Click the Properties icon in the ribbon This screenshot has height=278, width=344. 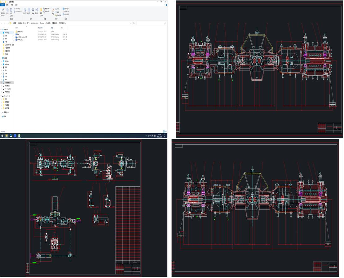(x=53, y=10)
